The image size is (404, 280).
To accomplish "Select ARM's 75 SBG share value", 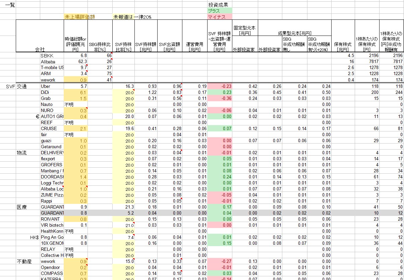I will coord(100,74).
